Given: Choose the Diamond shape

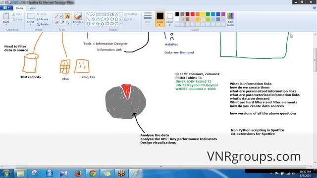Looking at the screenshot, I should coord(93,19).
